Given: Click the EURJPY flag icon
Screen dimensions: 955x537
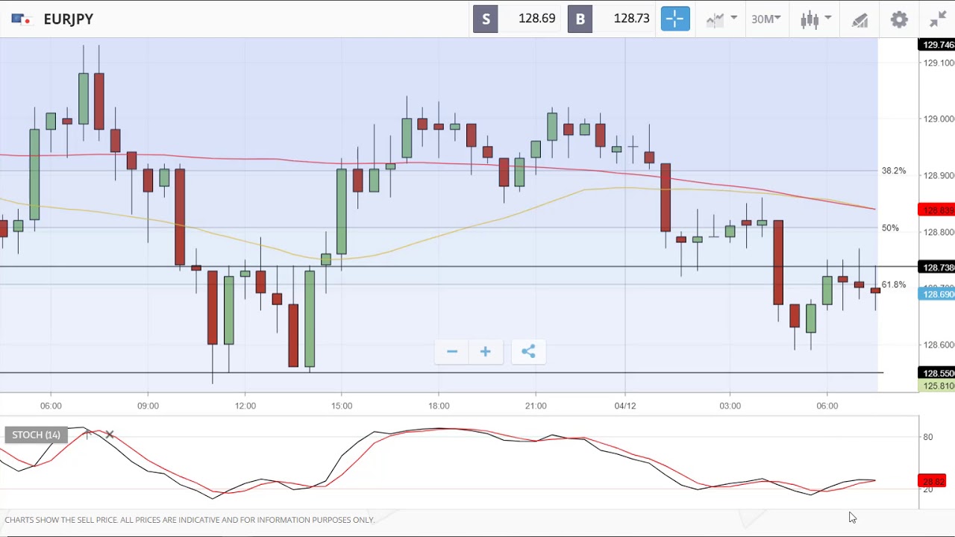Looking at the screenshot, I should pos(20,19).
